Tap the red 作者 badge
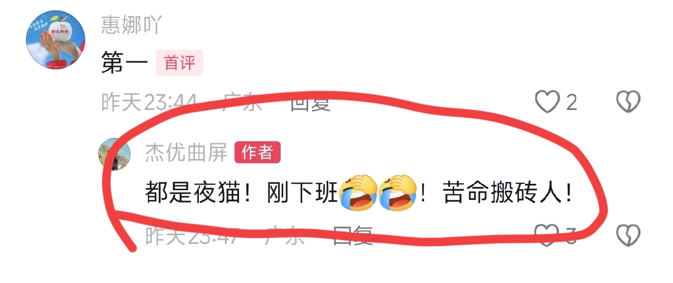The image size is (673, 283). (258, 153)
